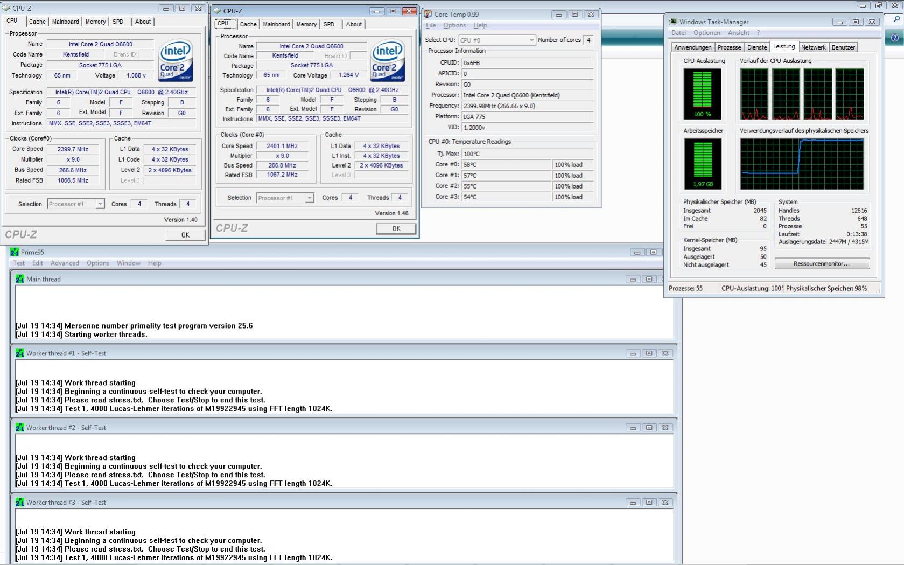Viewport: 904px width, 565px height.
Task: Open the Advanced menu in Prime95
Action: click(x=65, y=263)
